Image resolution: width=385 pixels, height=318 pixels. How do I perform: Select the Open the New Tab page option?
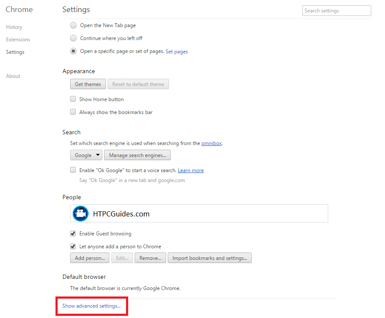tap(73, 25)
